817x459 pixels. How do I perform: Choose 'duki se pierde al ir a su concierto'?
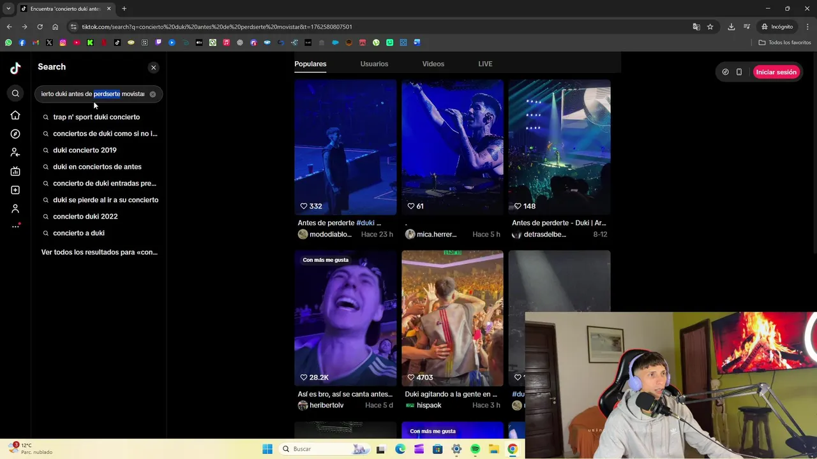click(105, 200)
